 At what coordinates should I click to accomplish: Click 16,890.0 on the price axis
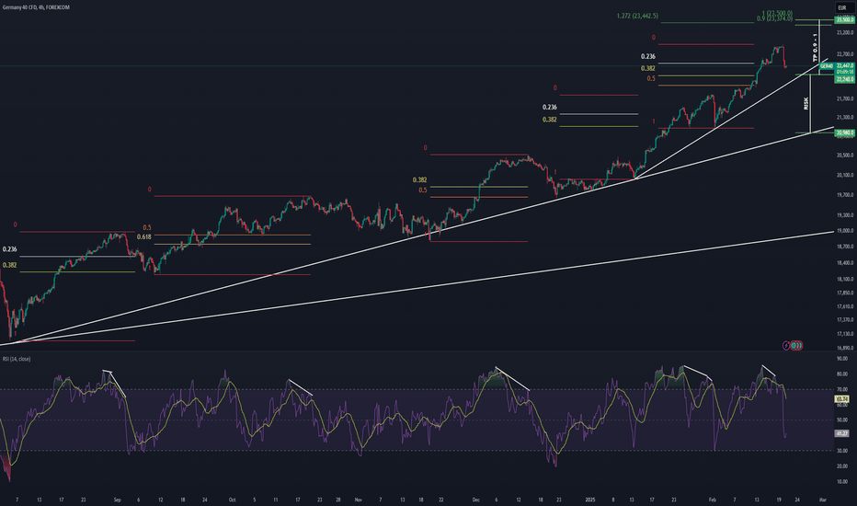coord(845,348)
